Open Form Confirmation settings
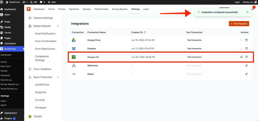 (x=46, y=41)
